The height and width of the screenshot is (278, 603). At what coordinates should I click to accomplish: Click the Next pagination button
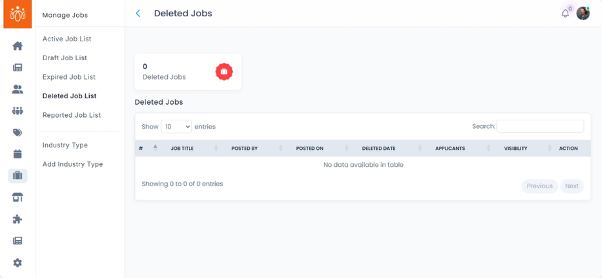point(572,186)
